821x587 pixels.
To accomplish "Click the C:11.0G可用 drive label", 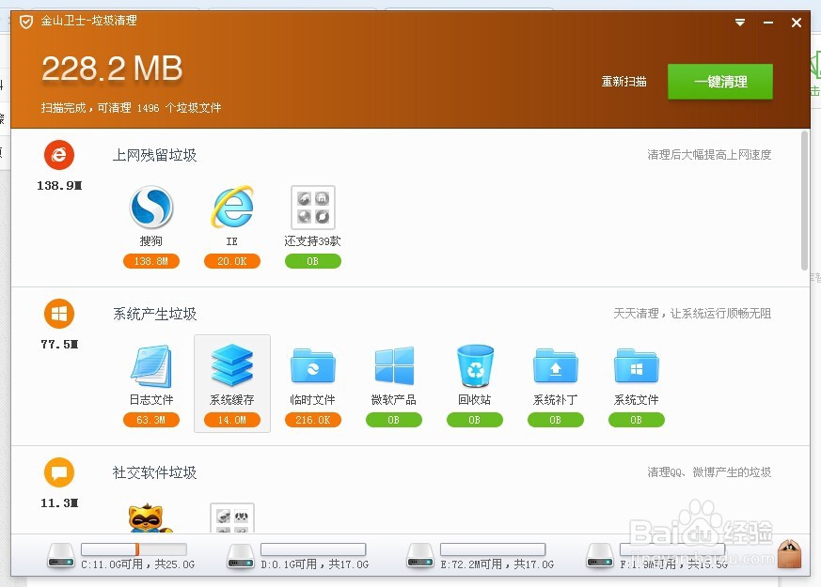I will (137, 564).
